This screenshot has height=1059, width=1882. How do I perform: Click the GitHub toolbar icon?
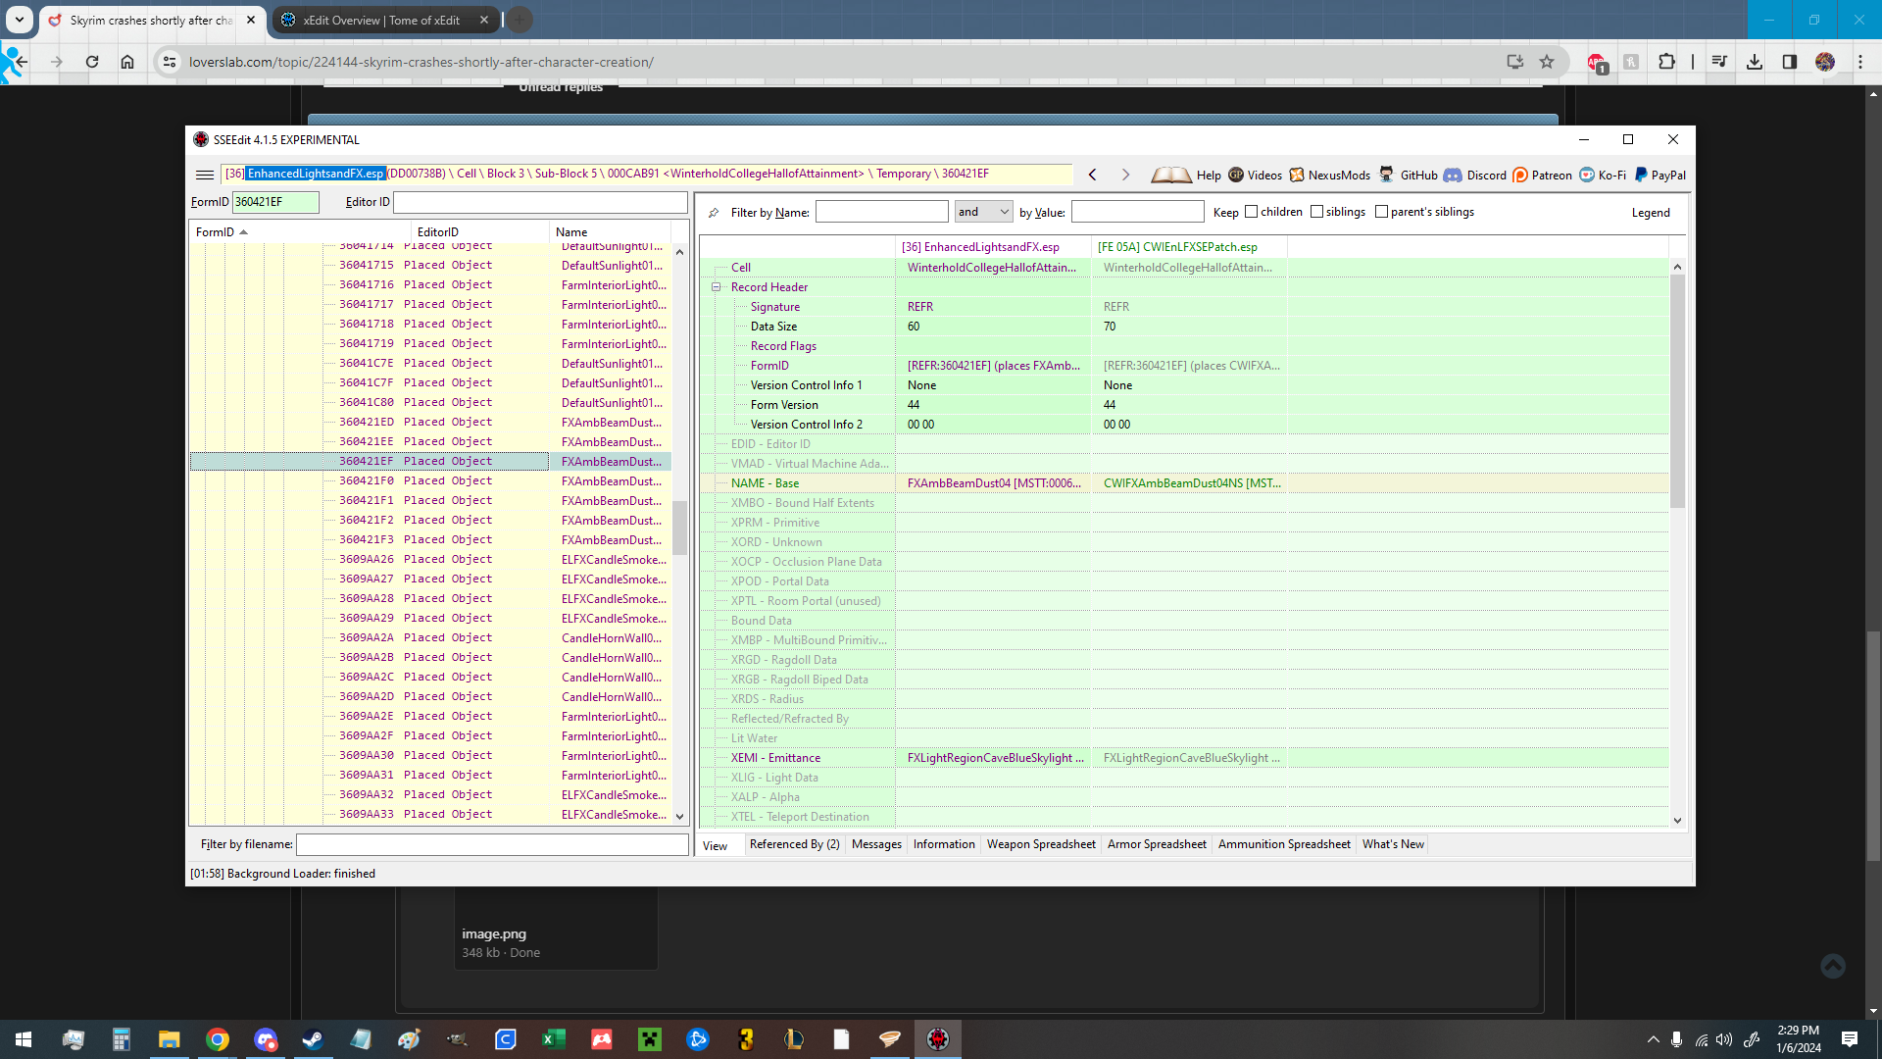[1386, 175]
